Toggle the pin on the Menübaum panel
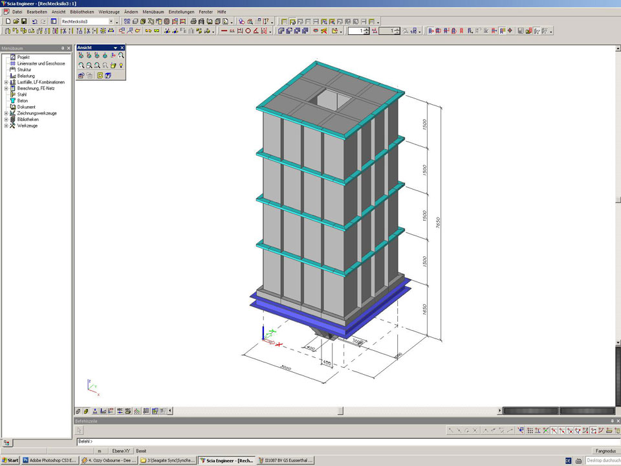Image resolution: width=621 pixels, height=466 pixels. (x=63, y=48)
